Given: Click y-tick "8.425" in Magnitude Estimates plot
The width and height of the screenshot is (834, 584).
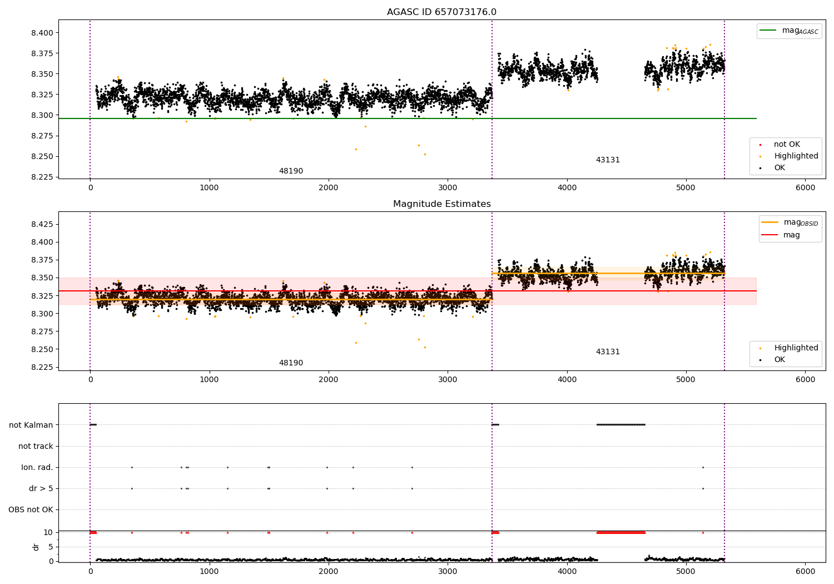Looking at the screenshot, I should pyautogui.click(x=42, y=225).
